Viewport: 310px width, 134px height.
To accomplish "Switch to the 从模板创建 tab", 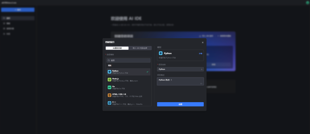I will pyautogui.click(x=117, y=48).
